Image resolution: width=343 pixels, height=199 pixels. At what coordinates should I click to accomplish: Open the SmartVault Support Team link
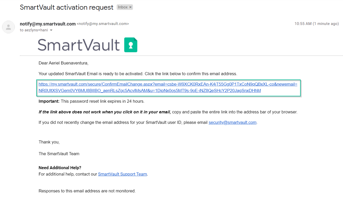[x=122, y=174]
